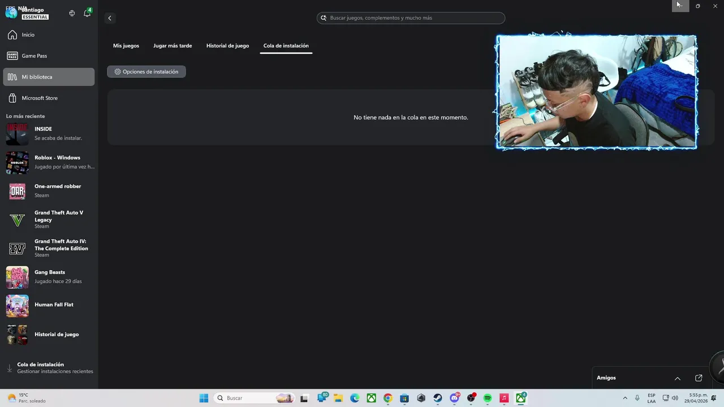Image resolution: width=724 pixels, height=407 pixels.
Task: Open Spotify from the taskbar
Action: click(488, 398)
